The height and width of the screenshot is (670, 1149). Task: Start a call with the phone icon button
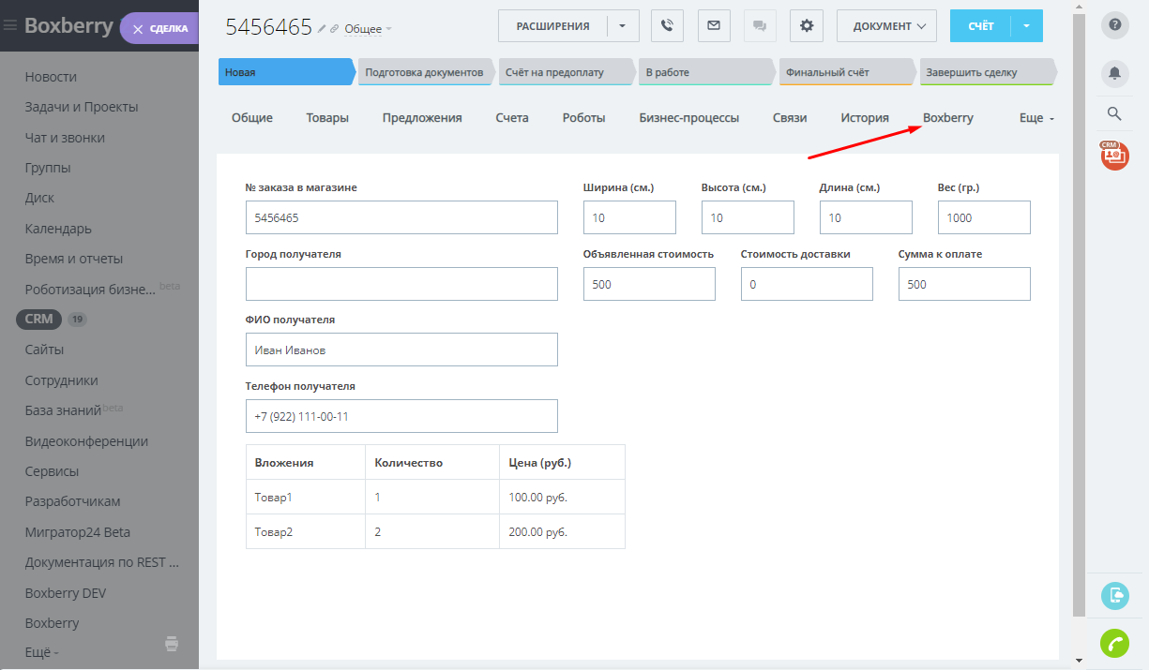click(667, 26)
